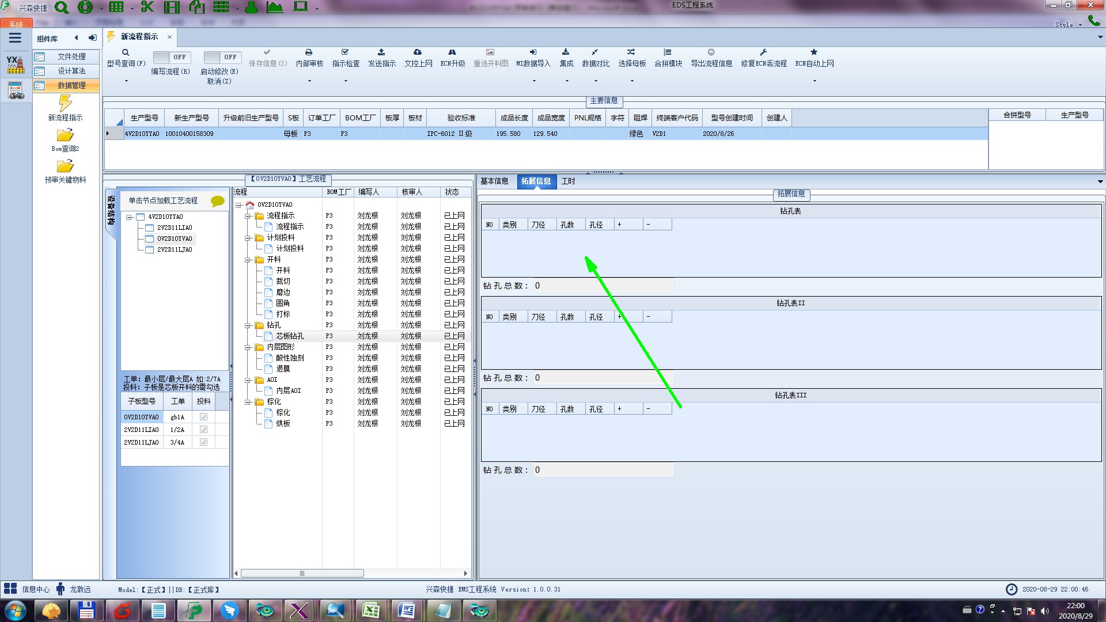This screenshot has height=622, width=1106.
Task: Click the green area-chart quick-access icon
Action: pyautogui.click(x=275, y=7)
